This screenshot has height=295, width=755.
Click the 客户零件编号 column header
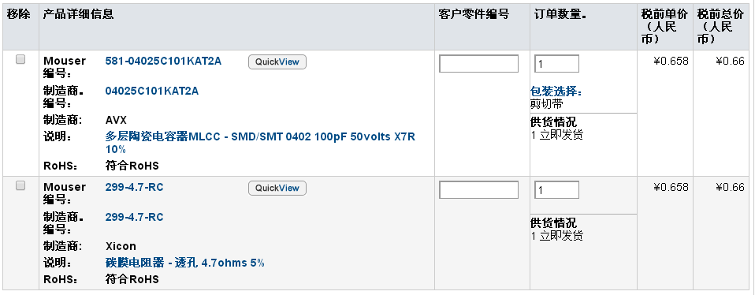(474, 14)
